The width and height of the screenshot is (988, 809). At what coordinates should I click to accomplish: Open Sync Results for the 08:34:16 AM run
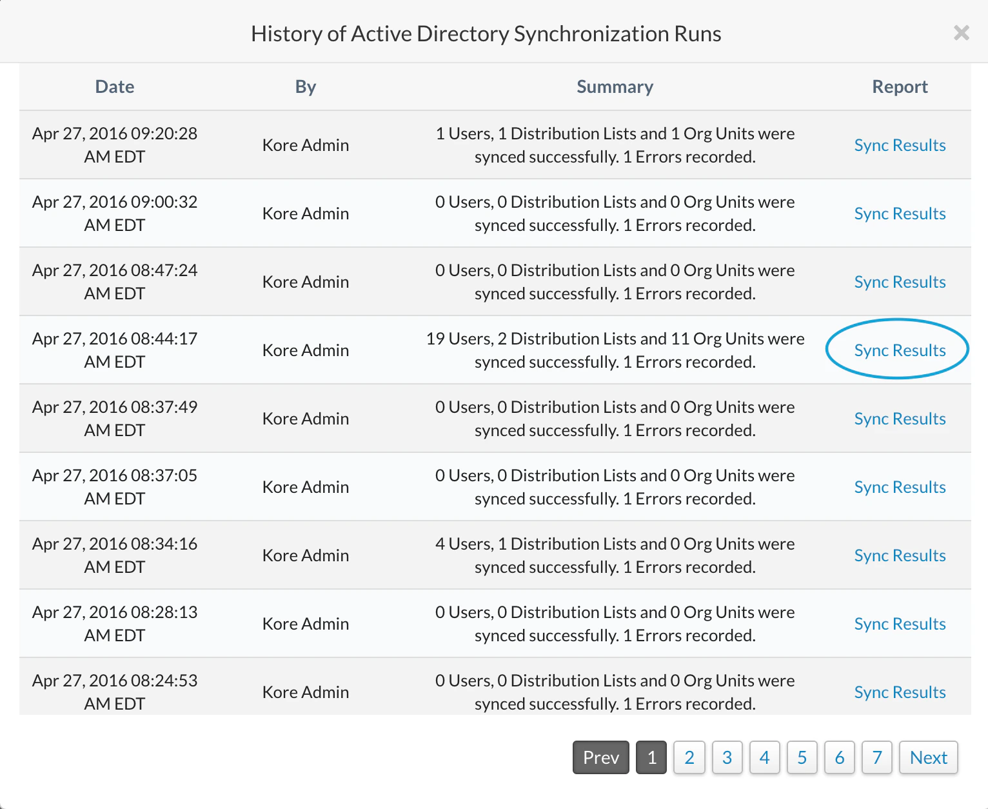[x=900, y=555]
